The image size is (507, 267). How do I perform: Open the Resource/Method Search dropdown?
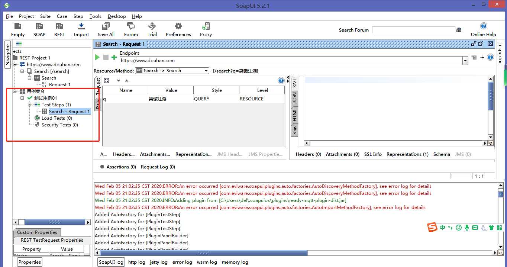tap(172, 71)
